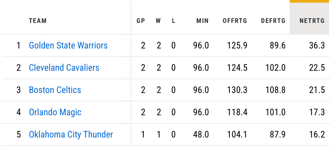Click the Boston Celtics link
Image resolution: width=330 pixels, height=146 pixels.
pos(55,90)
